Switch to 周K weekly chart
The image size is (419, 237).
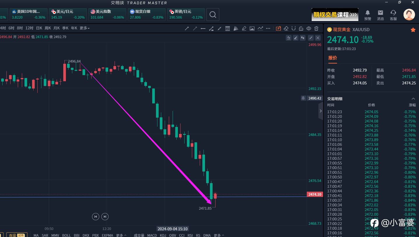click(x=48, y=28)
